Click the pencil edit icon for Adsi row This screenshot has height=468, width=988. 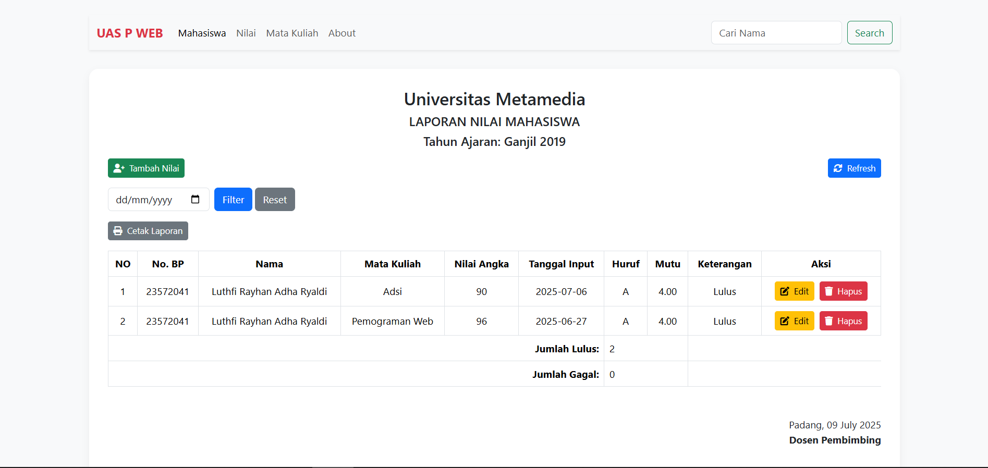(x=785, y=291)
